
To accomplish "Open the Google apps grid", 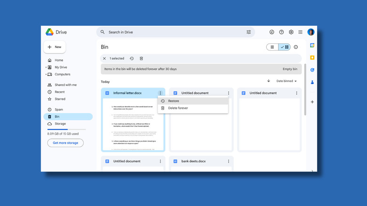I will point(301,32).
